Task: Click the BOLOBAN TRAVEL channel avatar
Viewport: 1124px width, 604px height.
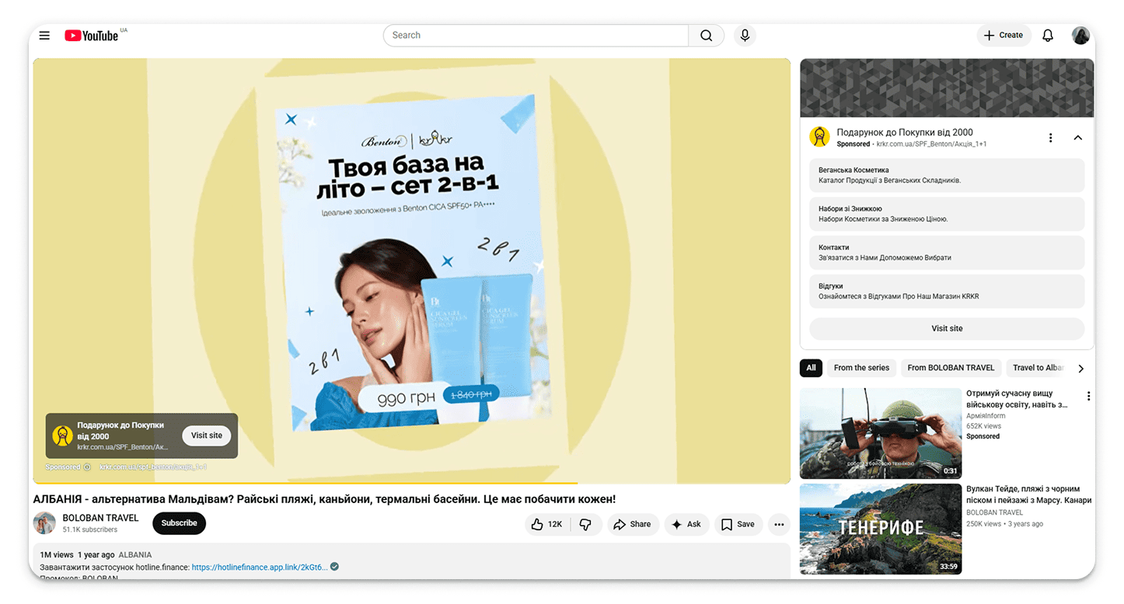Action: 44,523
